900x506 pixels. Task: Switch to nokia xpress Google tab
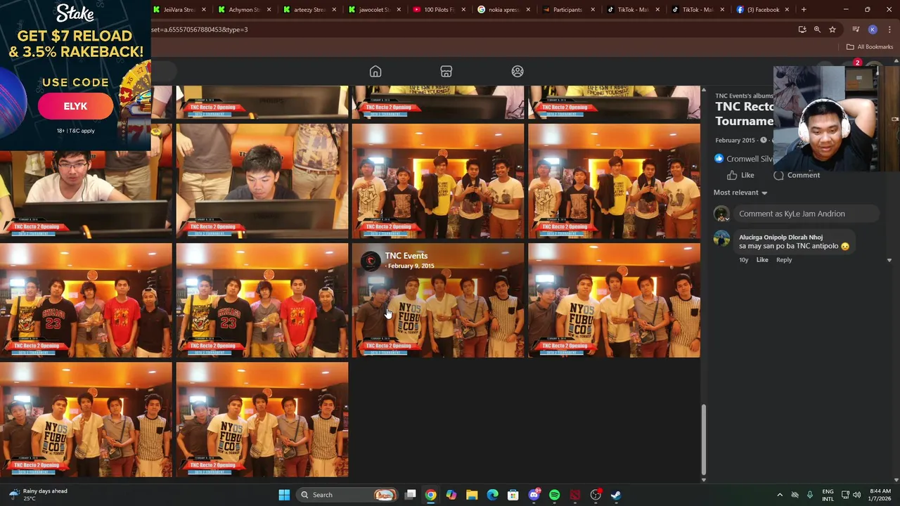tap(503, 10)
